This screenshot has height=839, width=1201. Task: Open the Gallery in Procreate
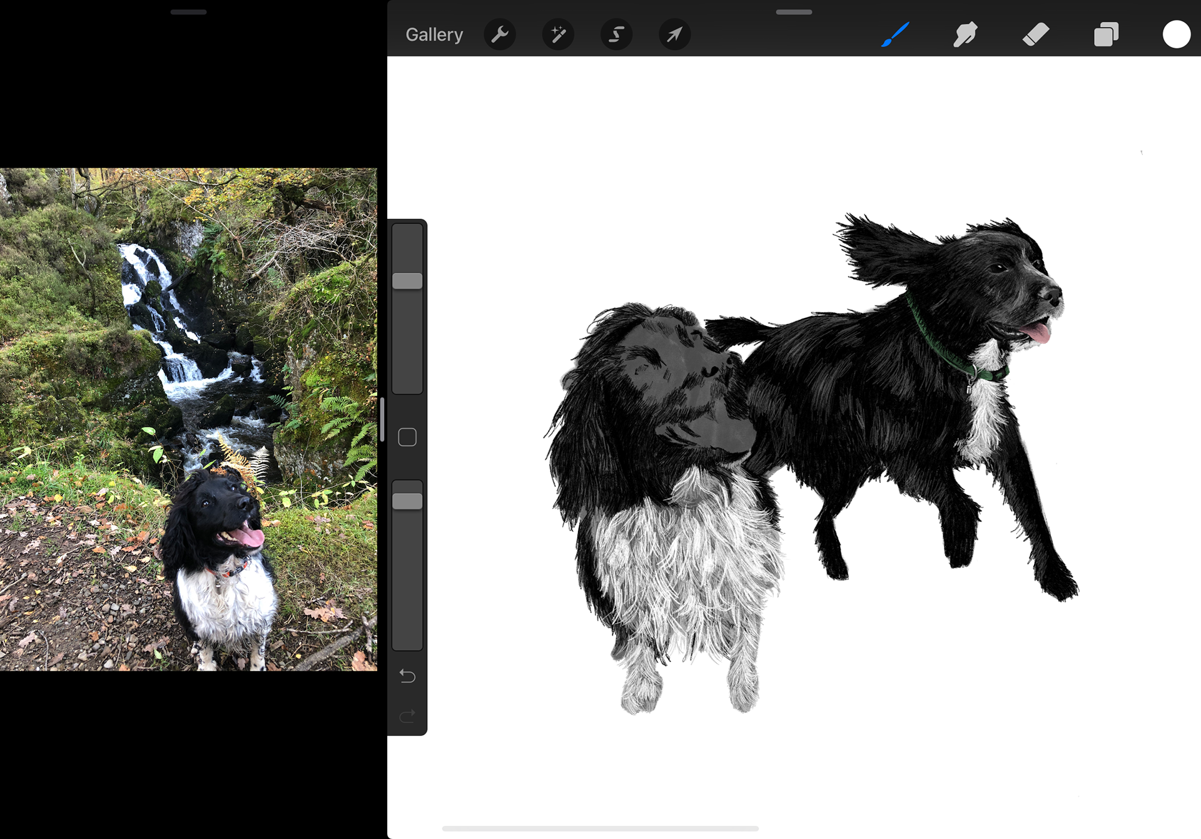[434, 34]
